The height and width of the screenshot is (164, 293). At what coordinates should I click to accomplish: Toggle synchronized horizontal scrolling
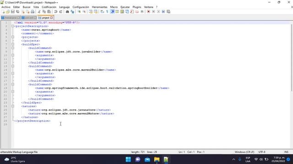coord(96,12)
